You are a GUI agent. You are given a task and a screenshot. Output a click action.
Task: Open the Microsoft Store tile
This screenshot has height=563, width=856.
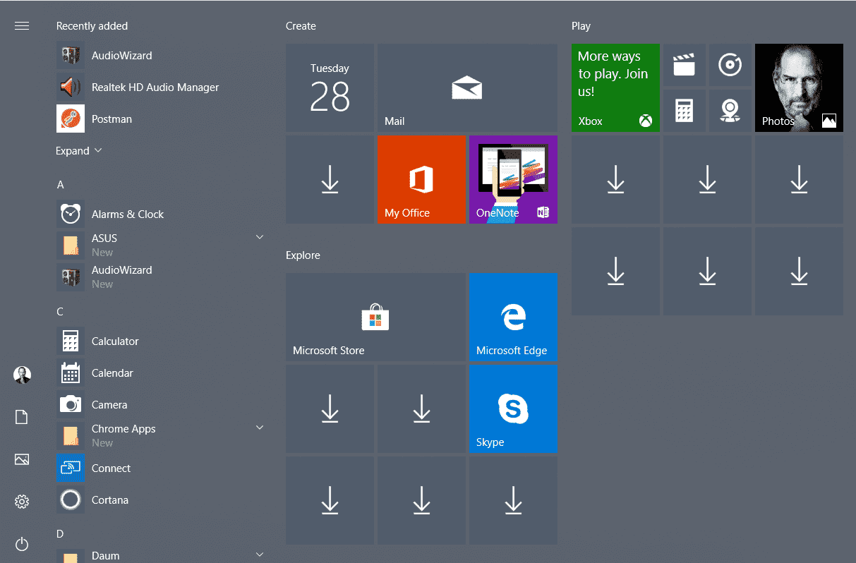375,317
